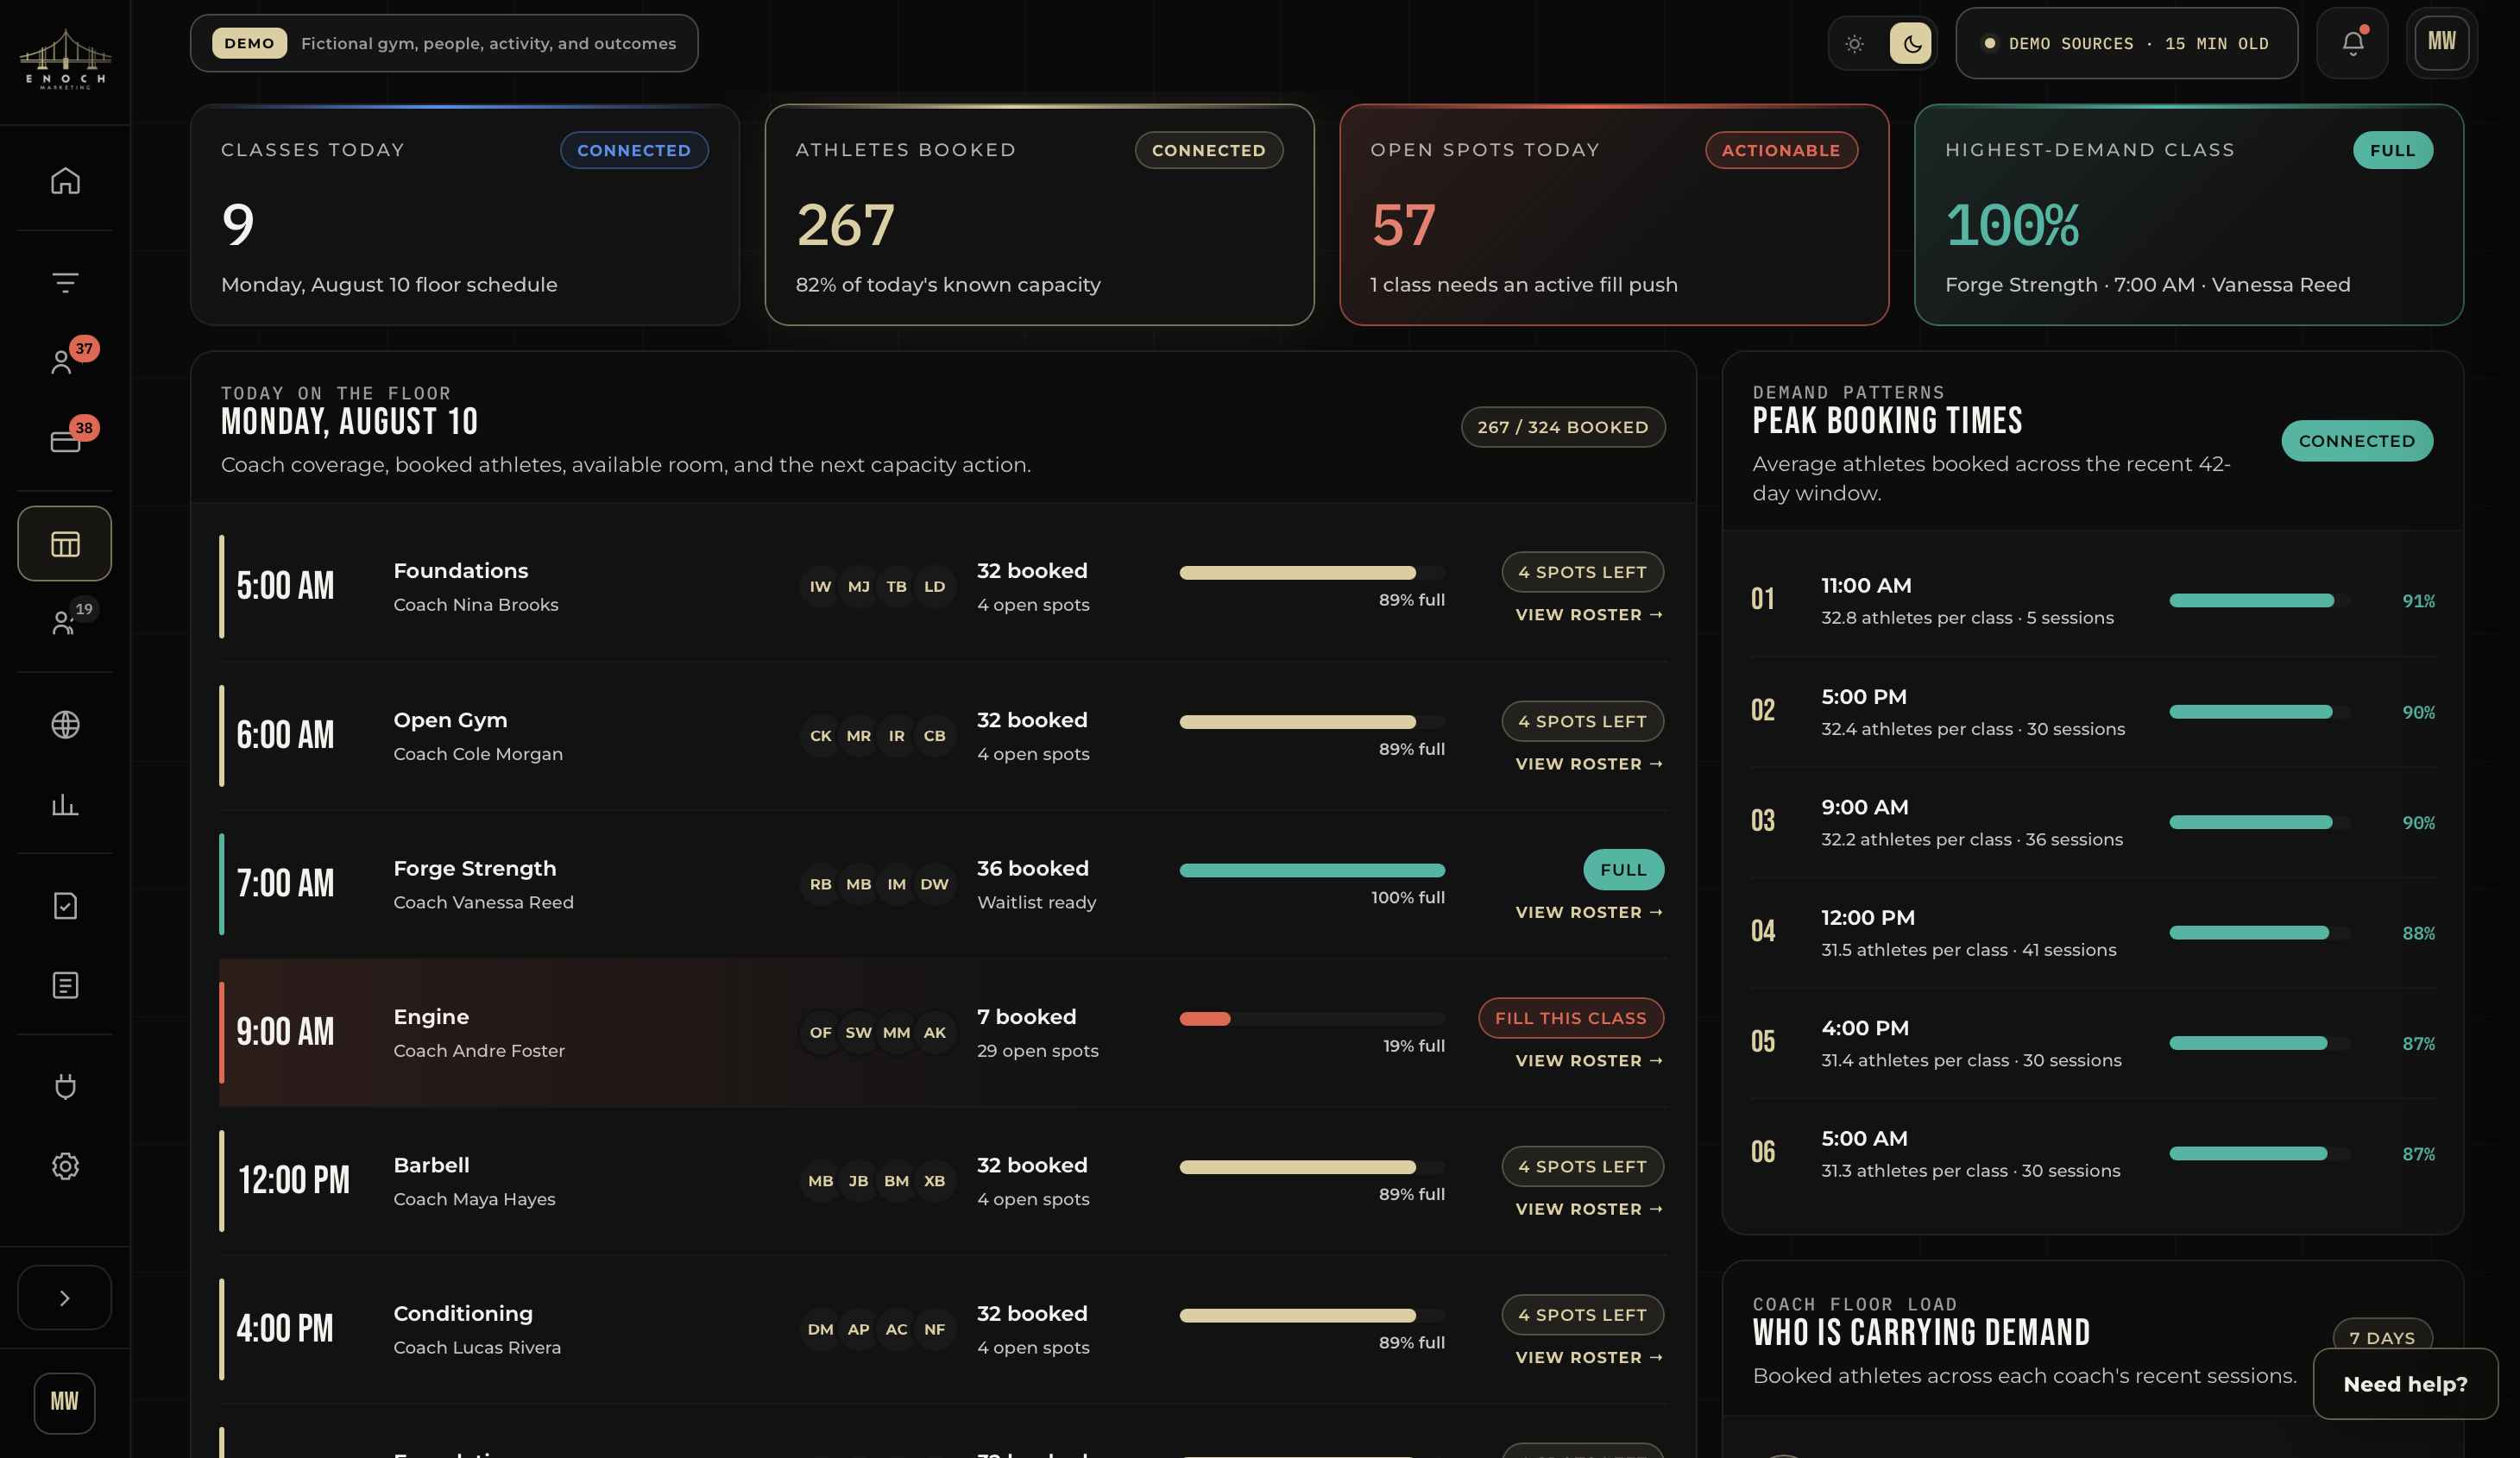The width and height of the screenshot is (2520, 1458).
Task: Open the people icon with 19 badge
Action: click(x=65, y=622)
